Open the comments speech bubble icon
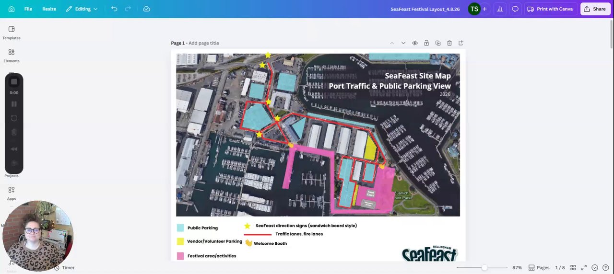This screenshot has height=274, width=614. click(x=515, y=9)
